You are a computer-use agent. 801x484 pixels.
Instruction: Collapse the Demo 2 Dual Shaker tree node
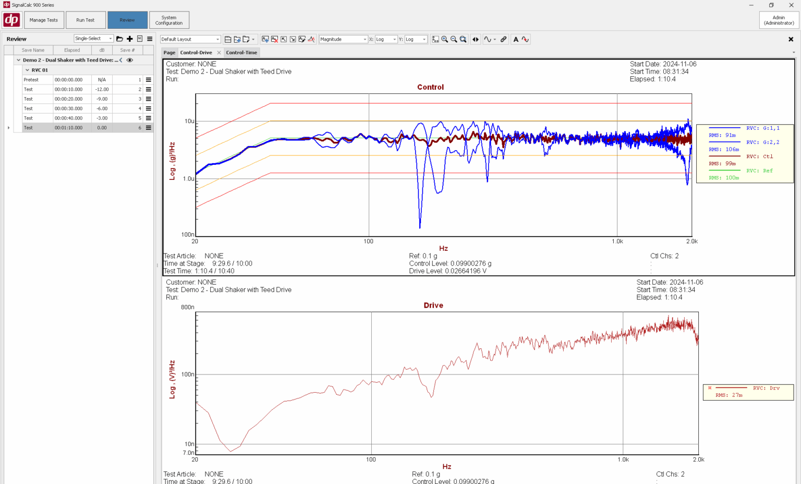[x=19, y=60]
